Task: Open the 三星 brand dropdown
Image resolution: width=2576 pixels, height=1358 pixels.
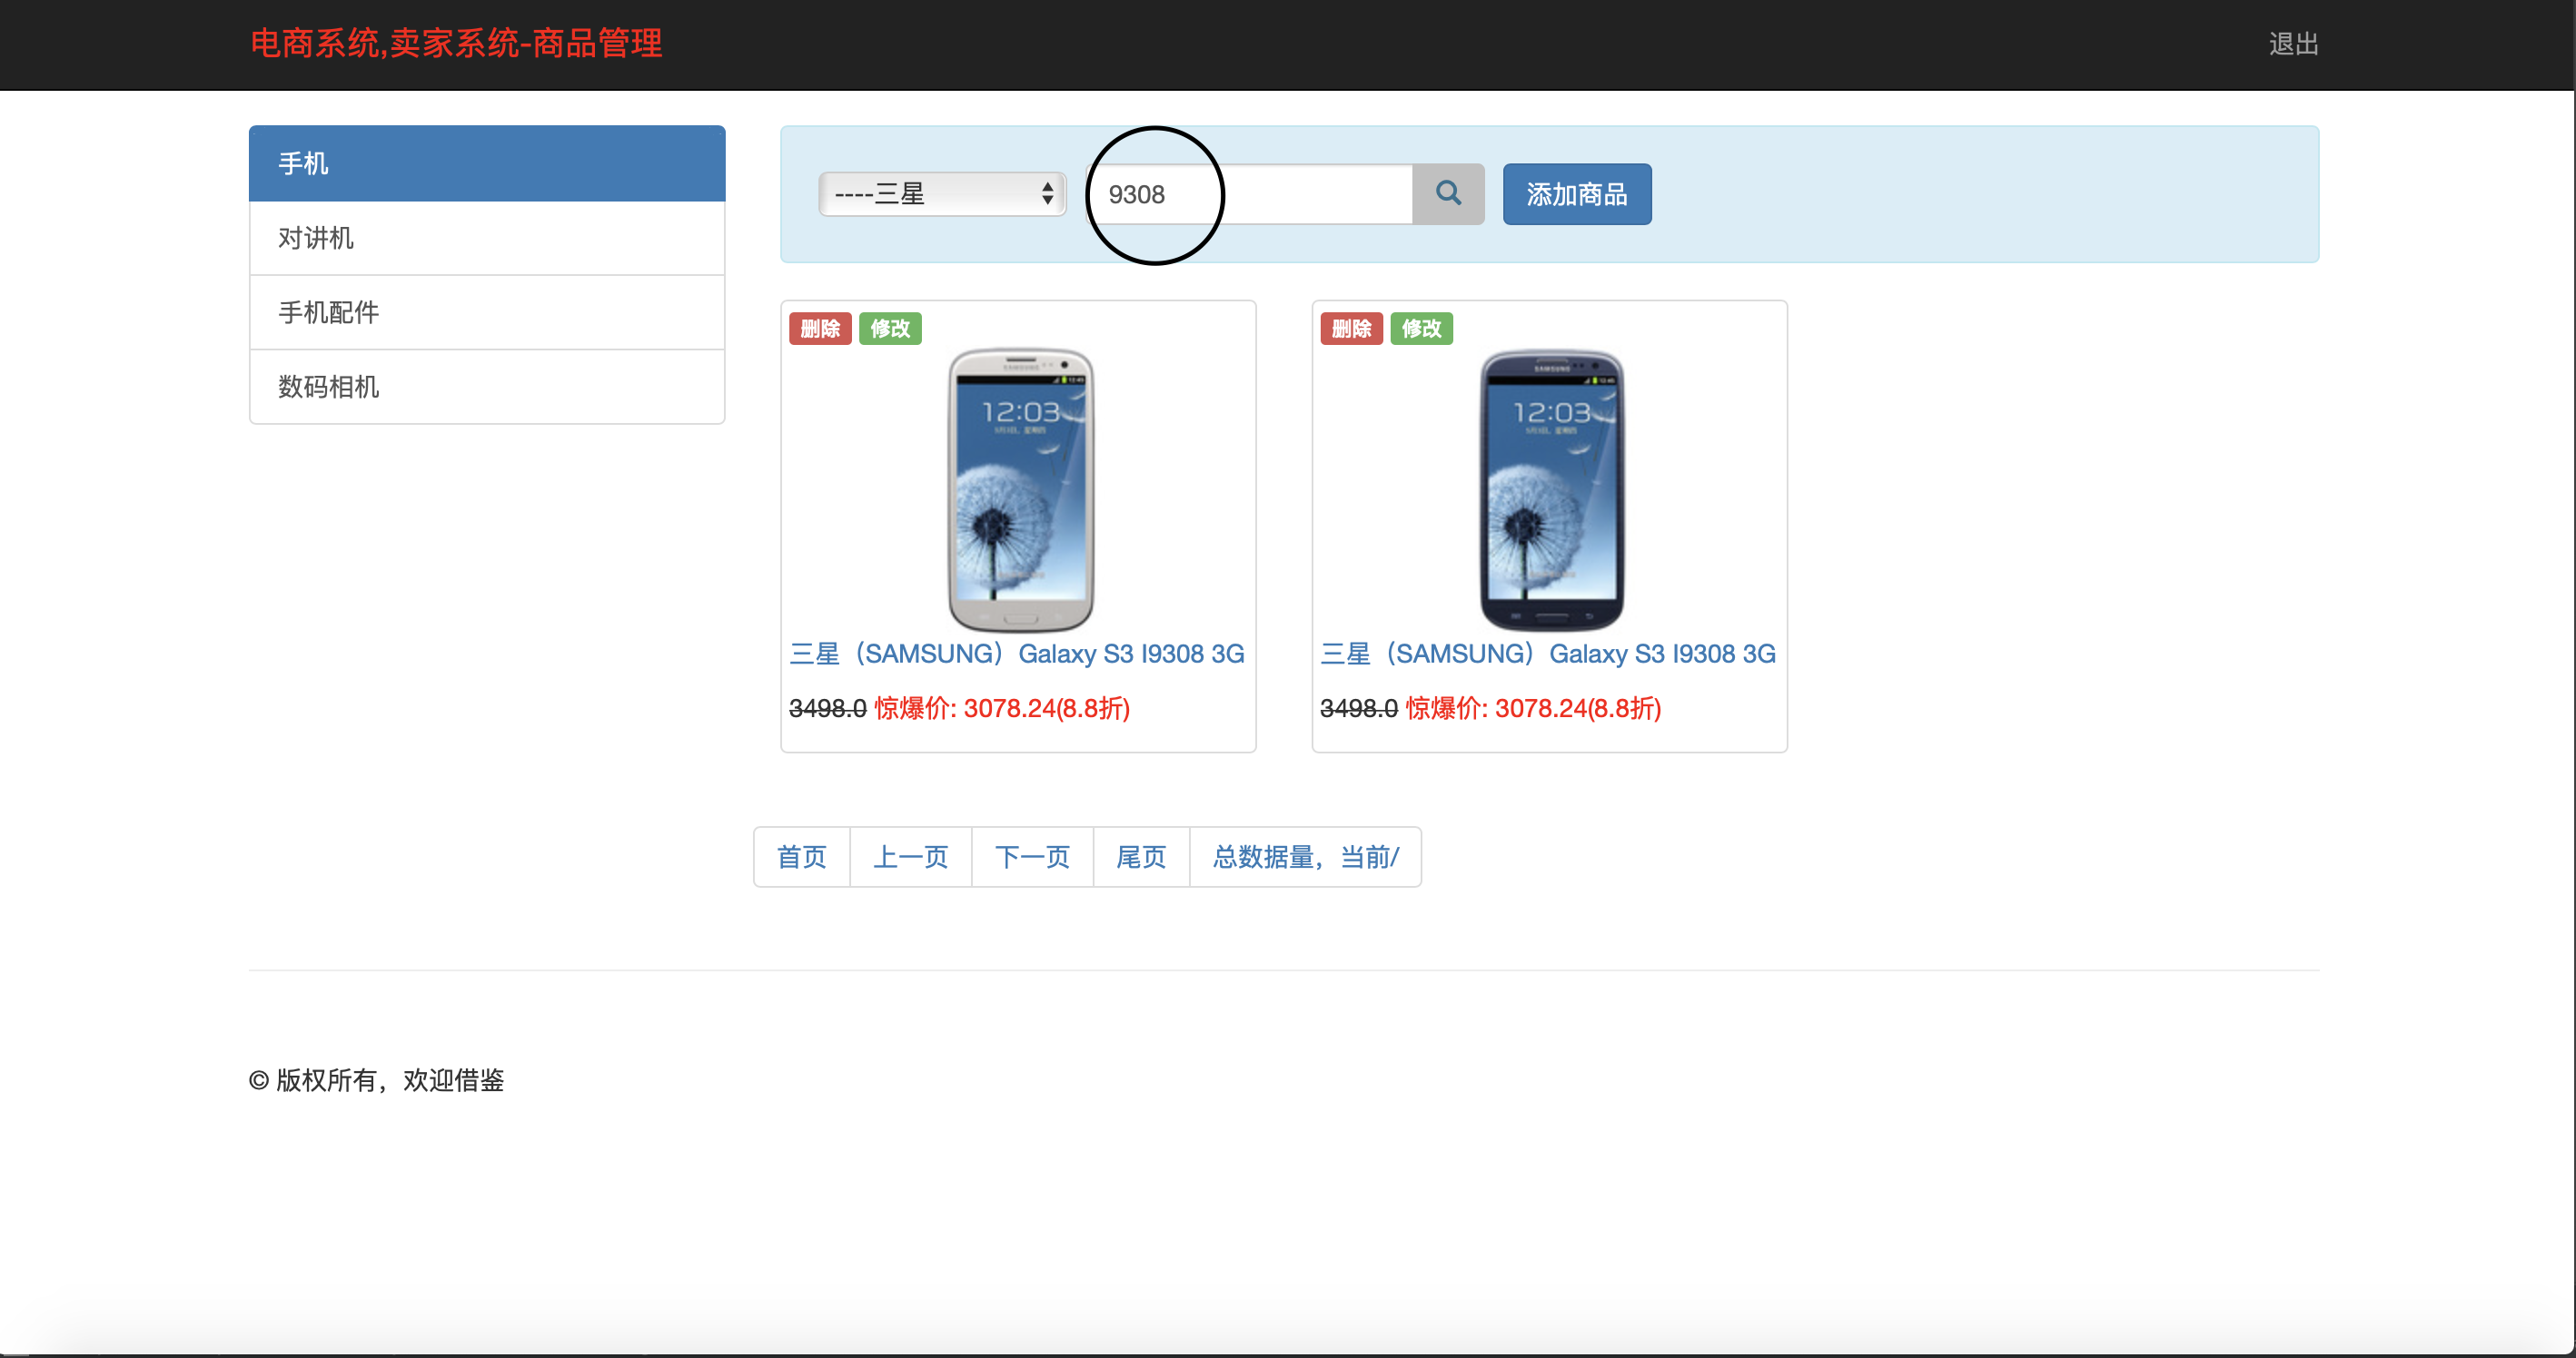Action: point(942,194)
